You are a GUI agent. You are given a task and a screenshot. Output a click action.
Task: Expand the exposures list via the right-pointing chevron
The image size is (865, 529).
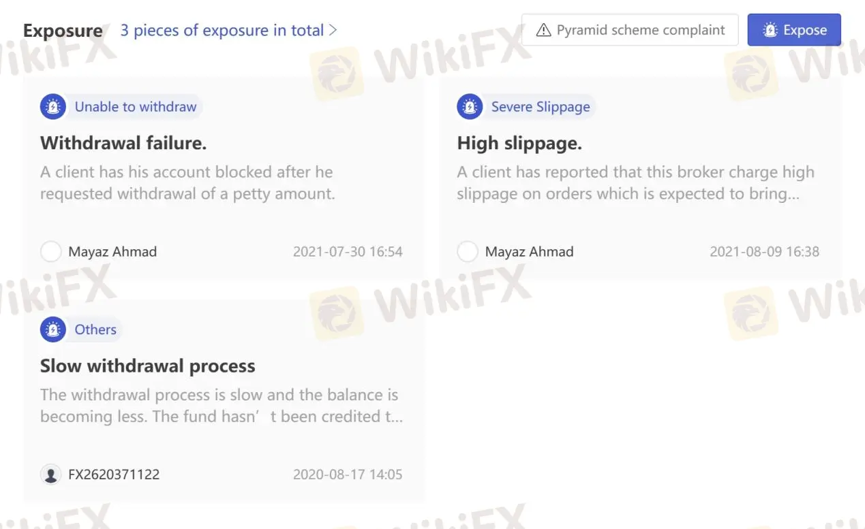[x=333, y=29]
